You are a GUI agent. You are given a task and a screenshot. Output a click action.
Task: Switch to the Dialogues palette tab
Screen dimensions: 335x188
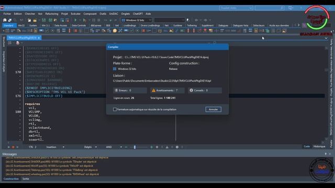coord(223,26)
